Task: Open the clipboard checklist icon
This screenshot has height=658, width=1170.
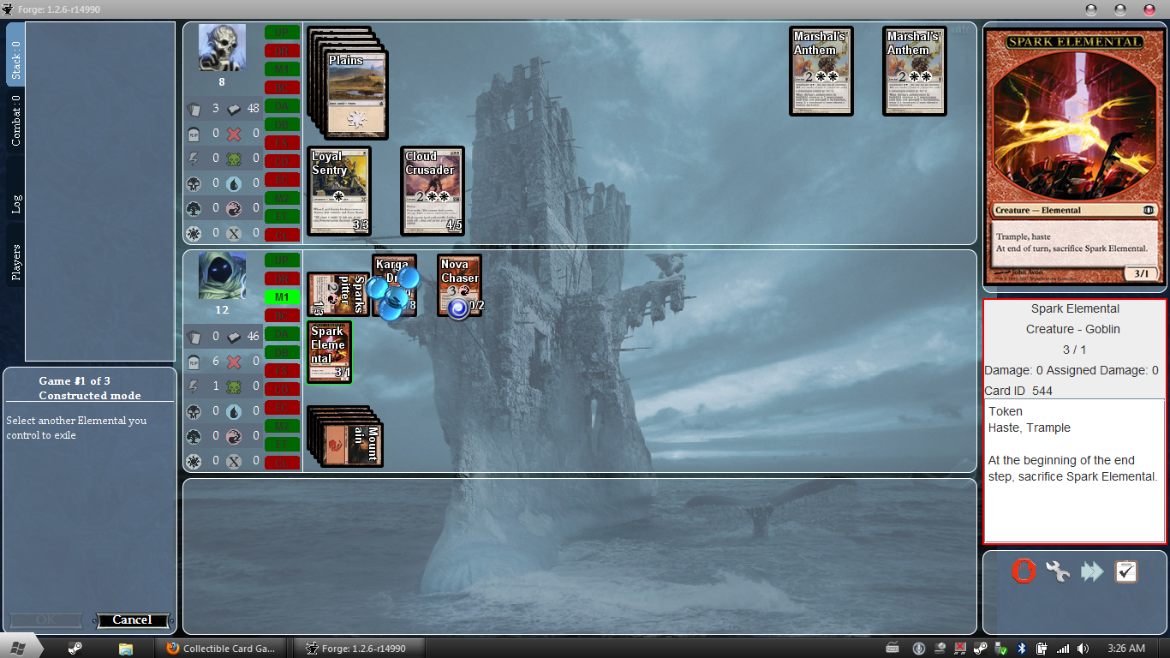Action: 1126,571
